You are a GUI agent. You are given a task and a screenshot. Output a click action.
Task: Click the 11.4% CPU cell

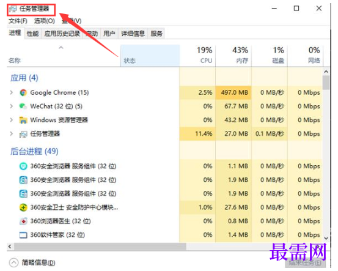(197, 134)
